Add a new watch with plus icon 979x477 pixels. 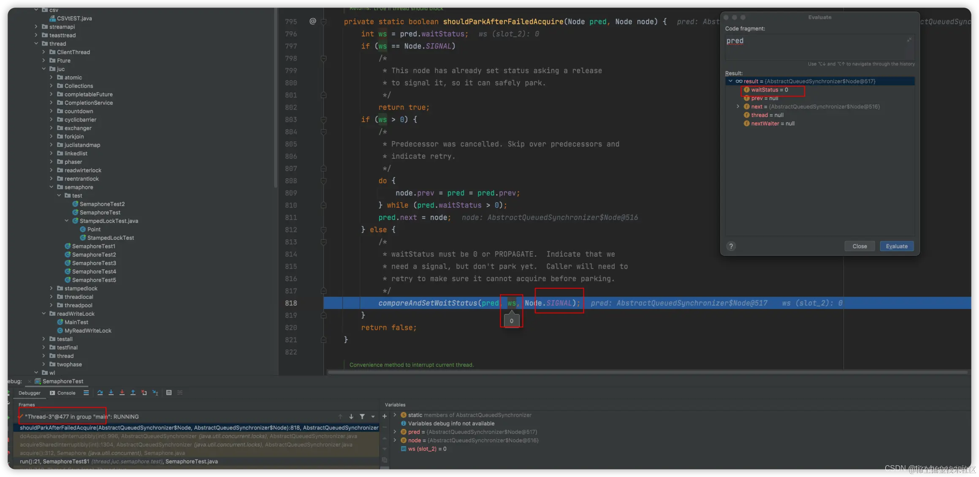[385, 416]
